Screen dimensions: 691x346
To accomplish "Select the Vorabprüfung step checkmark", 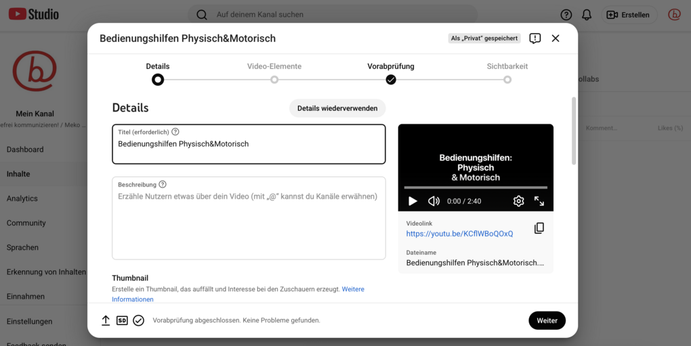I will [x=391, y=79].
